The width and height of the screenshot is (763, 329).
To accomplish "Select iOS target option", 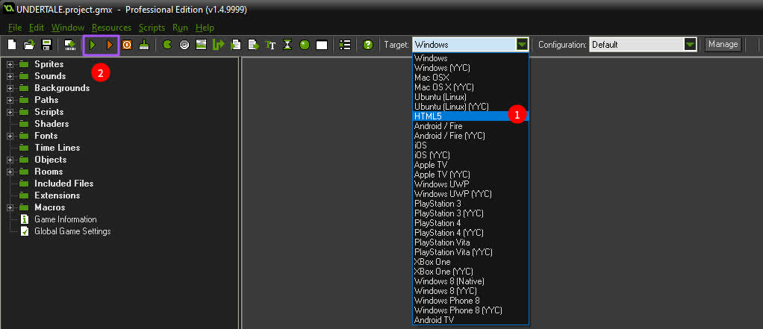I will [470, 145].
